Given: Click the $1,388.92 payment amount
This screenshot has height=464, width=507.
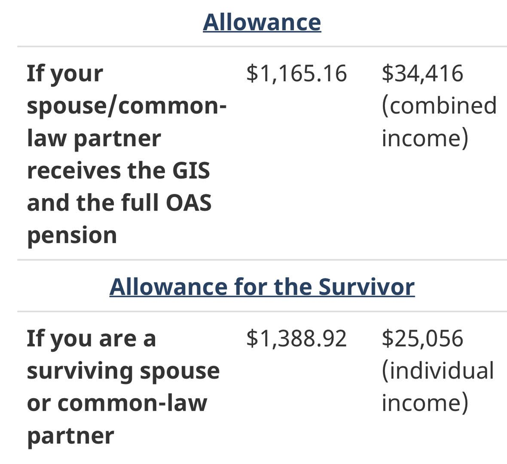Looking at the screenshot, I should coord(296,339).
